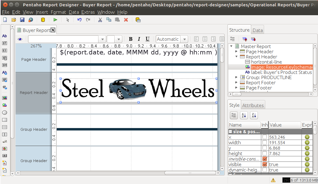Undo the last action
This screenshot has width=318, height=184.
click(79, 20)
